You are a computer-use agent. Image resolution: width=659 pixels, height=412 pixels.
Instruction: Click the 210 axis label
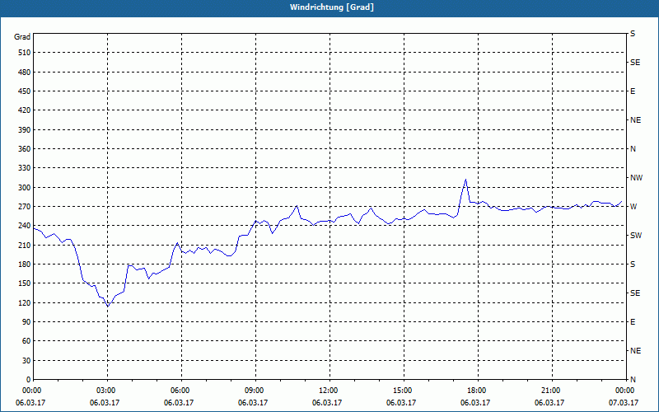[x=25, y=245]
